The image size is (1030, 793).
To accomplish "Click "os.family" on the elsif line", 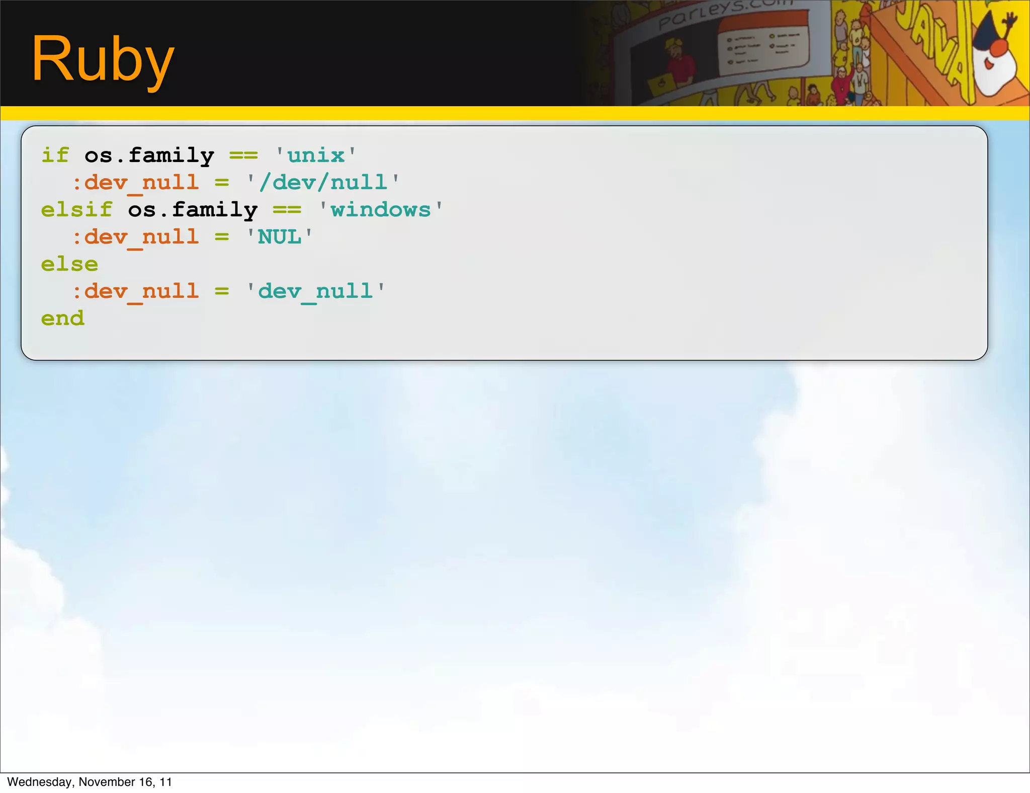I will 193,210.
